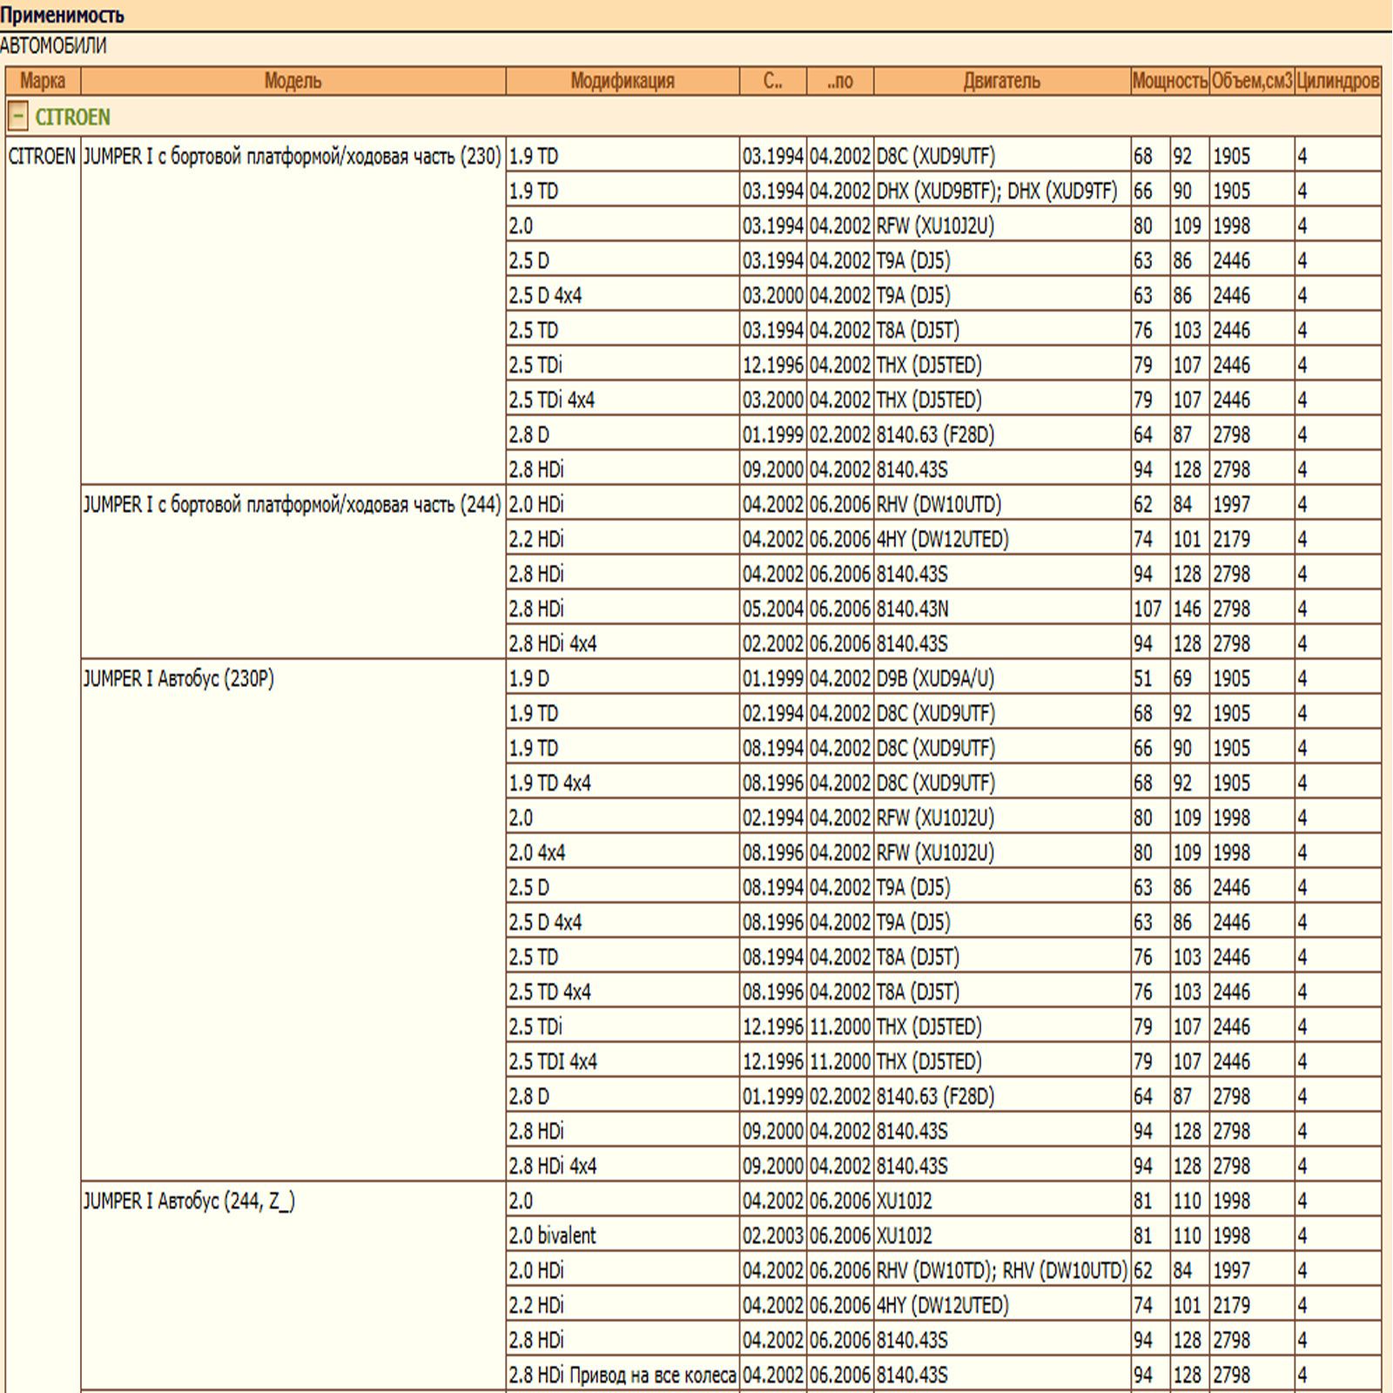Click the Двигатель column header
The width and height of the screenshot is (1393, 1393).
1002,81
